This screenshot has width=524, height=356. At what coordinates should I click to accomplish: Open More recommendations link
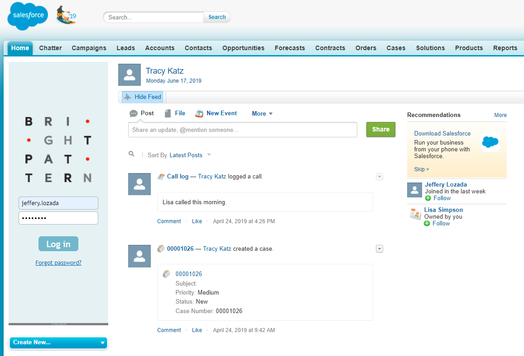(500, 115)
